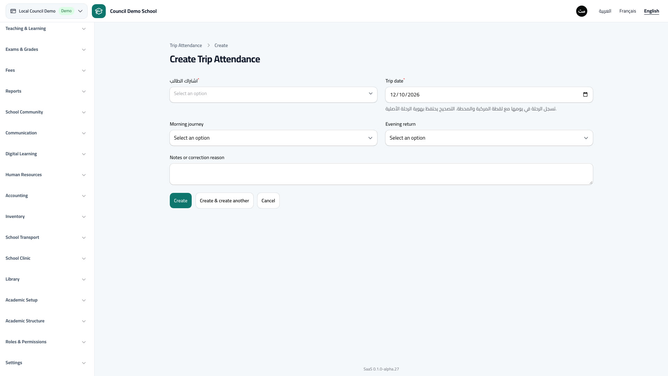Image resolution: width=668 pixels, height=376 pixels.
Task: Expand the Teaching & Learning menu group
Action: tap(46, 29)
